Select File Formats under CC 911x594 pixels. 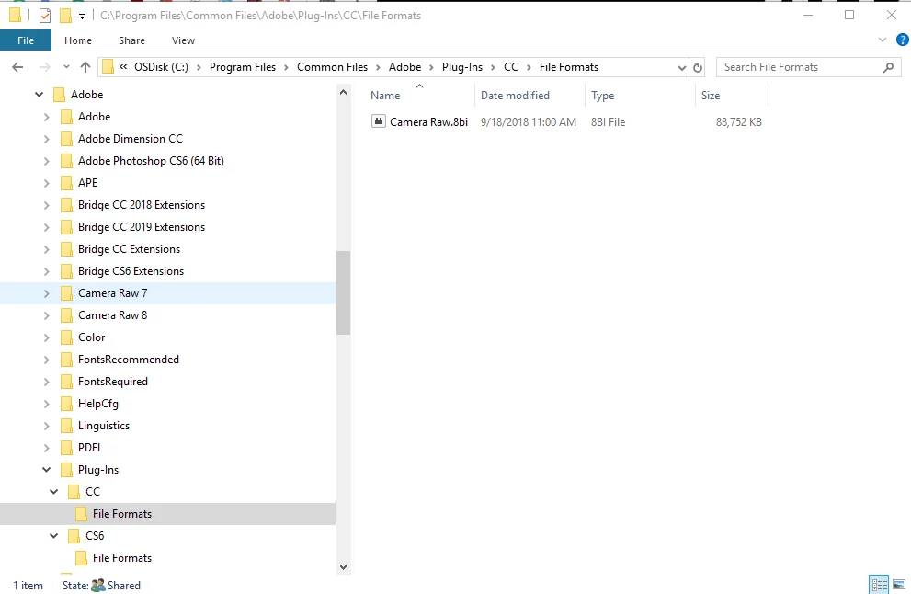[x=122, y=514]
